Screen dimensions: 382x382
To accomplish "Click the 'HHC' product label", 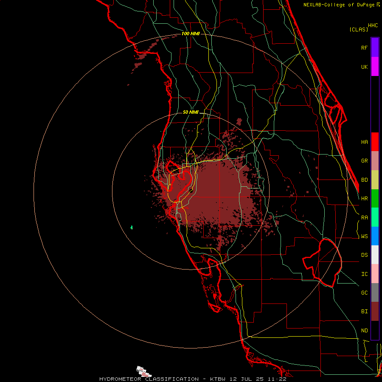I will click(373, 25).
